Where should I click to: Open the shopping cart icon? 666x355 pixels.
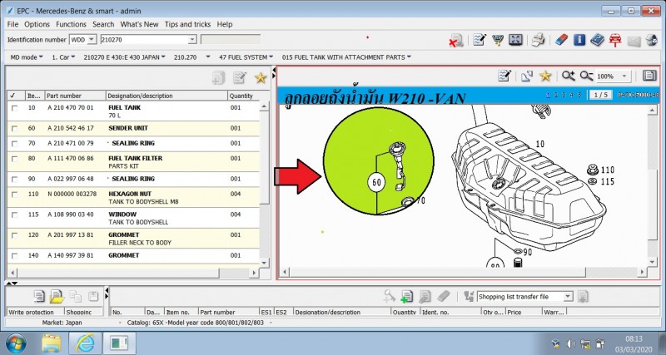pos(497,40)
